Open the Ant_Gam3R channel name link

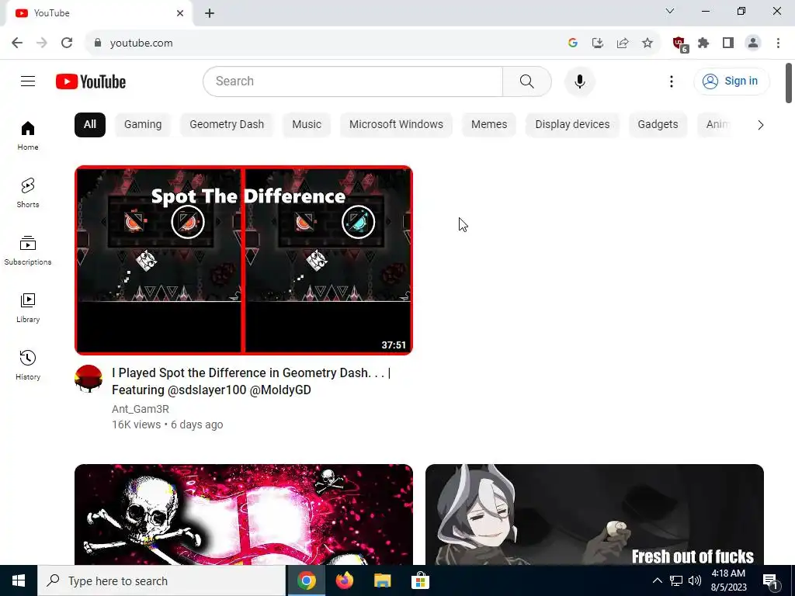[141, 408]
